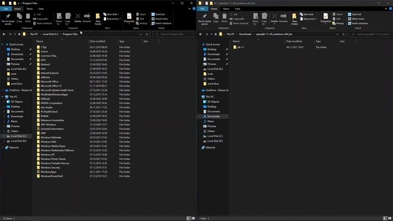Click Pin to Quick access in Program Files window

[x=8, y=19]
